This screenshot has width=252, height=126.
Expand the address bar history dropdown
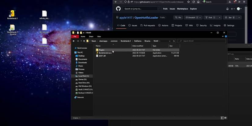pos(170,41)
